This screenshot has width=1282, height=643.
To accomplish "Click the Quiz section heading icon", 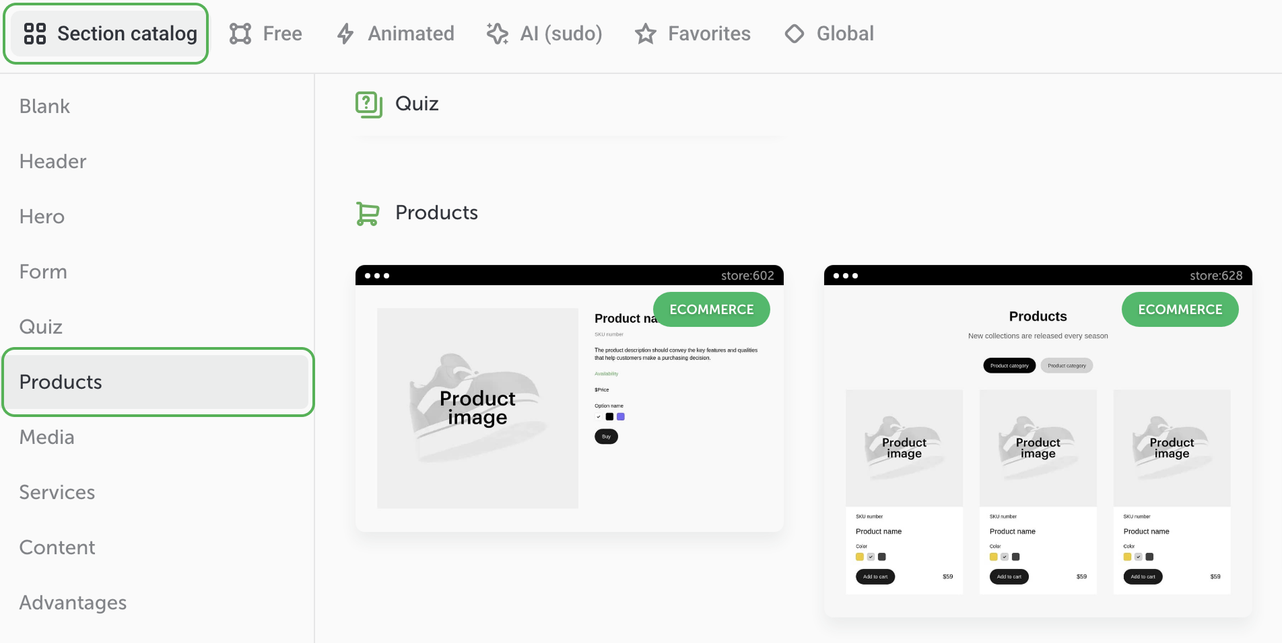I will coord(369,104).
